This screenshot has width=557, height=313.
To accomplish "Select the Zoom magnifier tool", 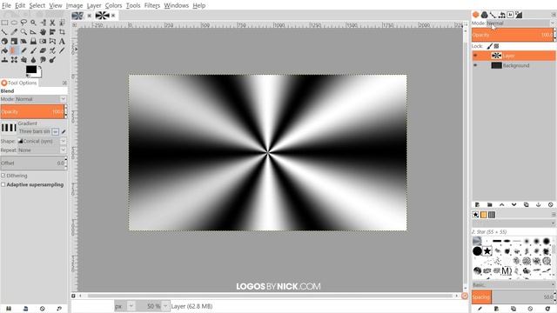I will point(23,32).
